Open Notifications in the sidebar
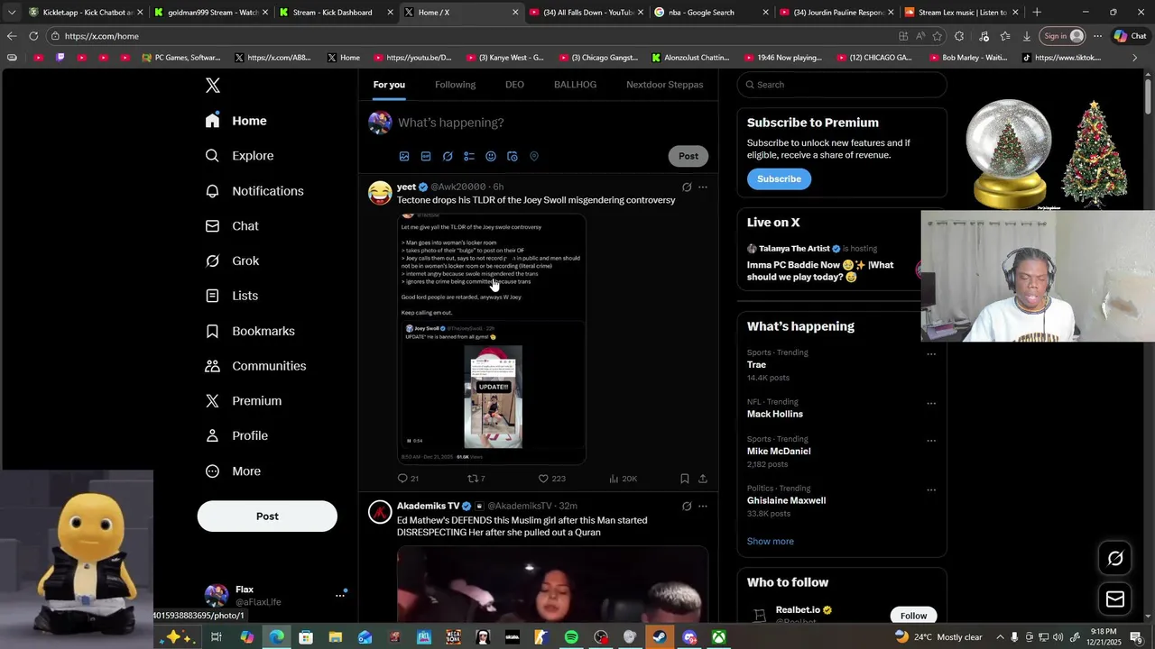This screenshot has width=1155, height=649. tap(254, 191)
